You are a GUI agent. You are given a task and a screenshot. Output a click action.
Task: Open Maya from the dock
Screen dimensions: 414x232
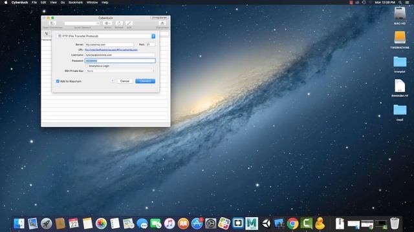point(252,224)
